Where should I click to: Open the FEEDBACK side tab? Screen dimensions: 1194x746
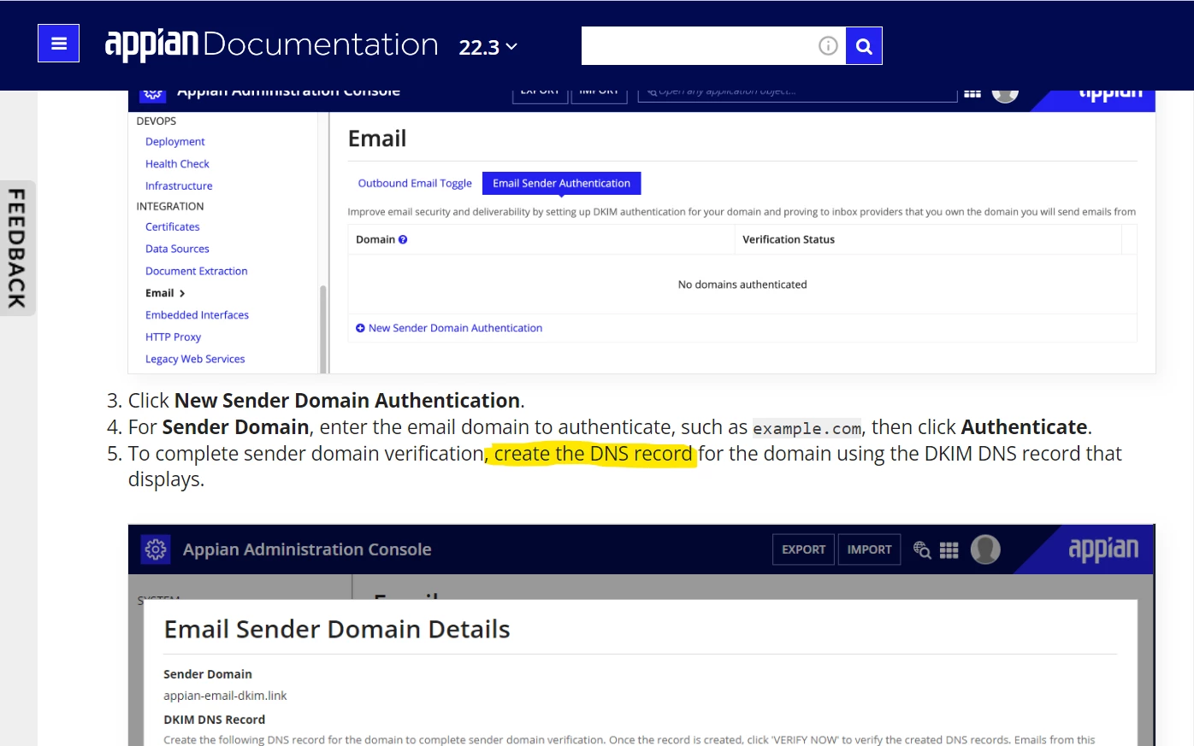(17, 248)
